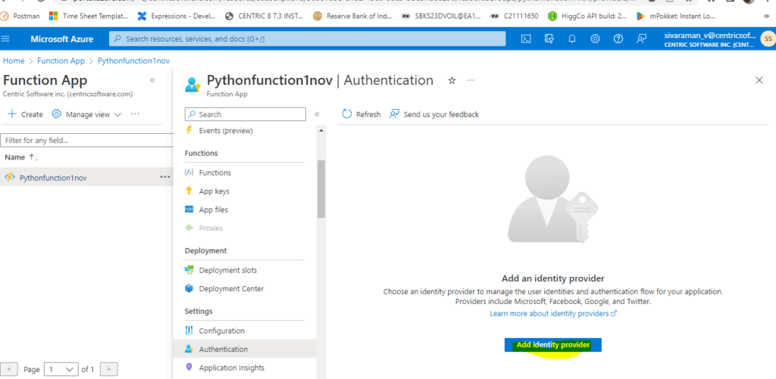Open App keys menu item

(x=214, y=191)
